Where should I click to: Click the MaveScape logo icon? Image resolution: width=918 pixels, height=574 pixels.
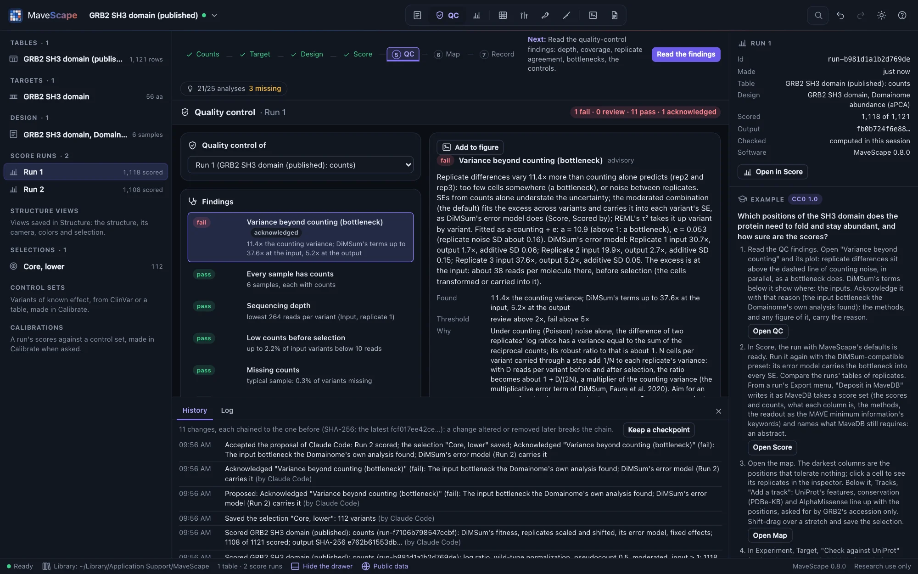tap(16, 15)
